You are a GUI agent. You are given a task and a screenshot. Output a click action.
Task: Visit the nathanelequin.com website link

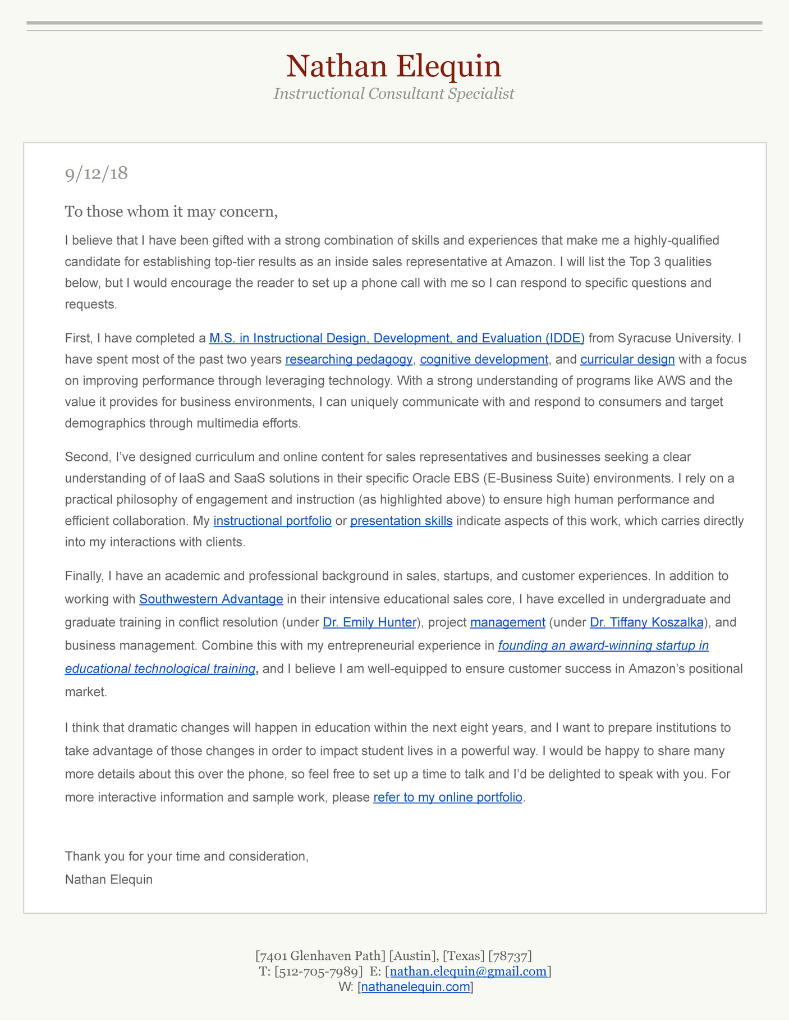pos(415,987)
